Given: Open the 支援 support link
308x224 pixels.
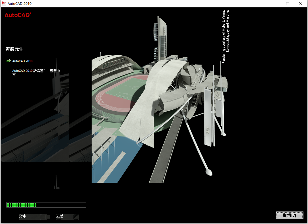Looking at the screenshot, I should 60,216.
